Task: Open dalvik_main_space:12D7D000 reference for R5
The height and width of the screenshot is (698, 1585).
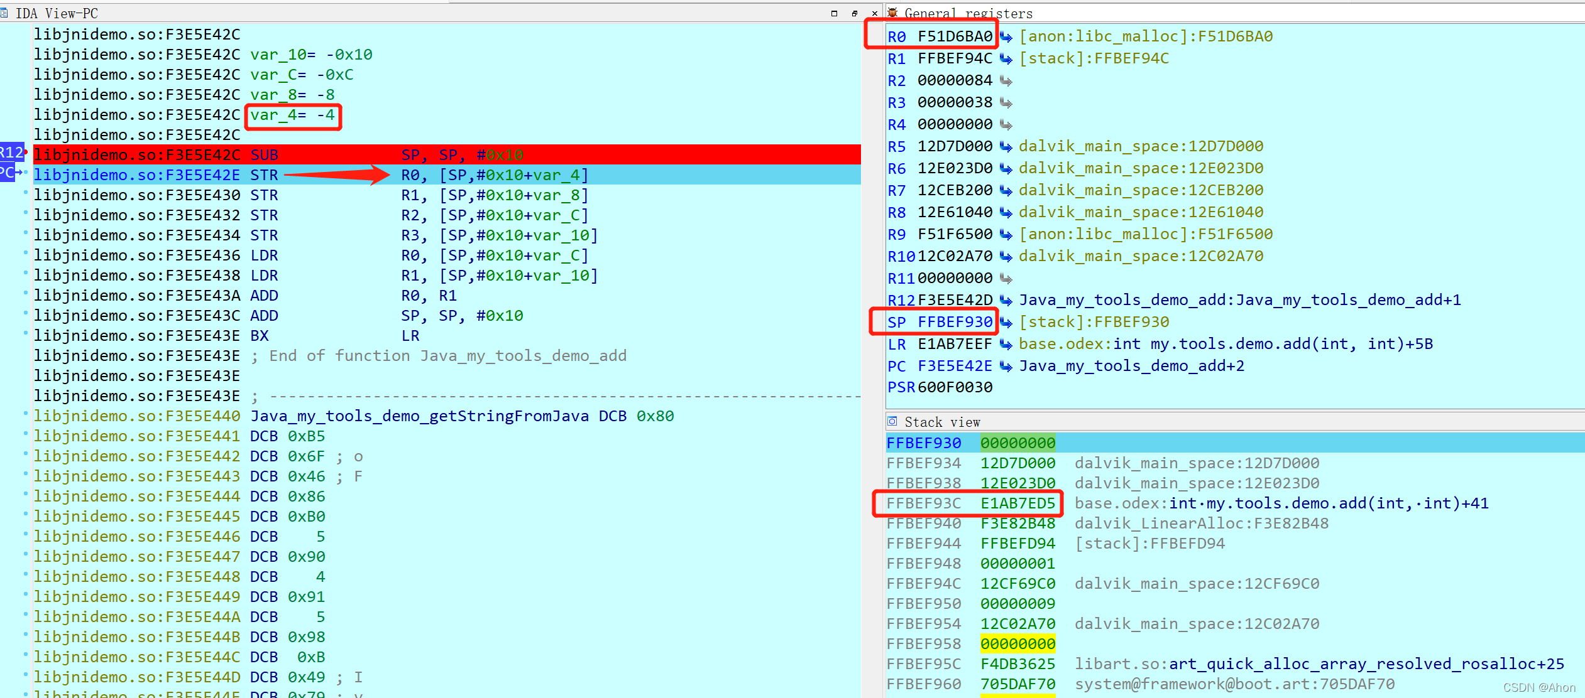Action: pos(1141,146)
